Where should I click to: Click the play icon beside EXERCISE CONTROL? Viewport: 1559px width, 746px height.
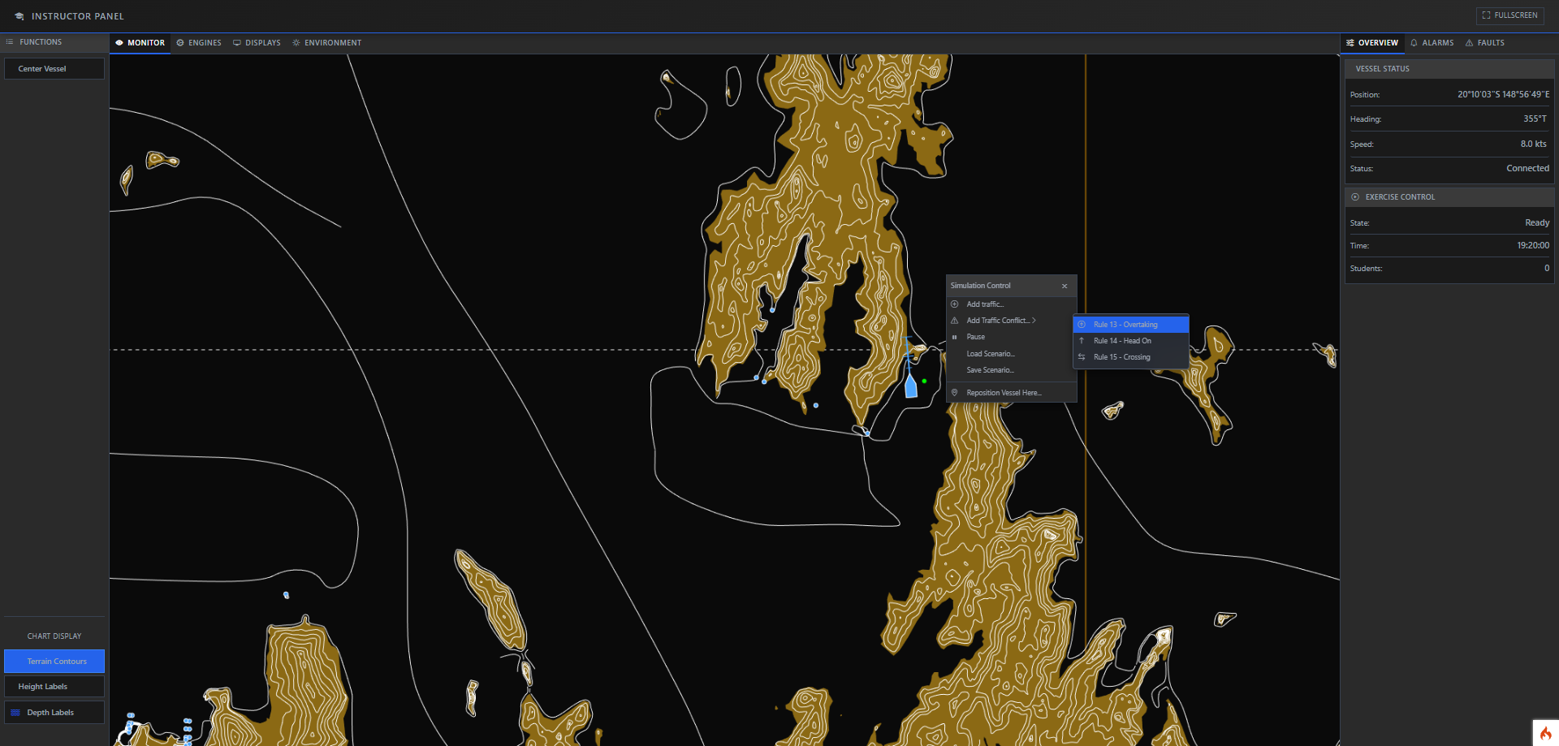(1354, 196)
